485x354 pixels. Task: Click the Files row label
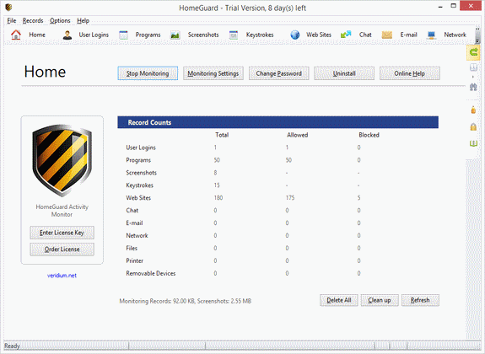point(132,249)
